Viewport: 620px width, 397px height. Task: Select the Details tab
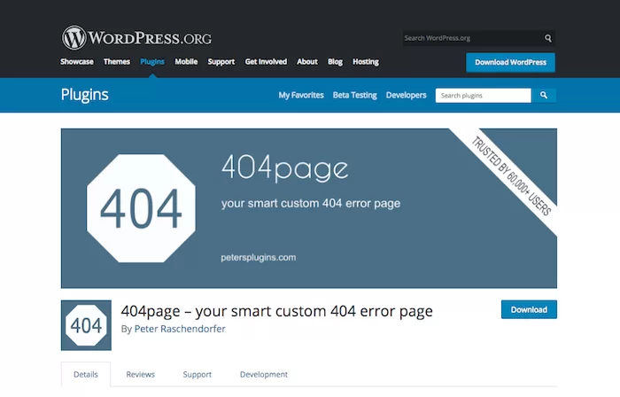coord(86,374)
